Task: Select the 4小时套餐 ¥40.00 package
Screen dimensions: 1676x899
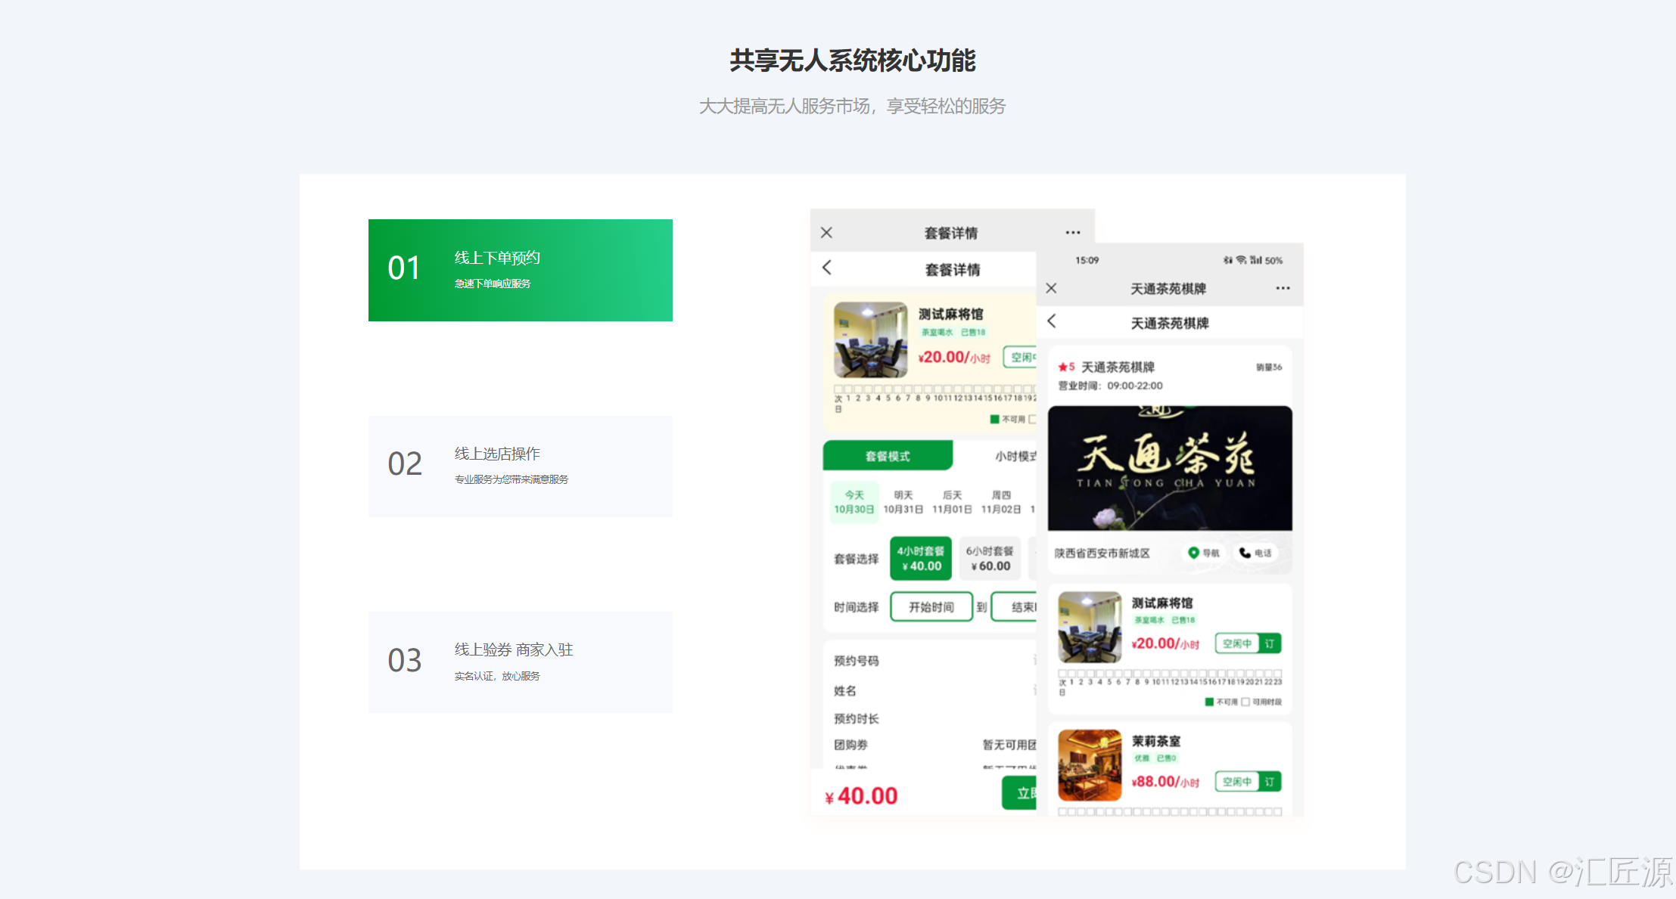Action: point(921,559)
